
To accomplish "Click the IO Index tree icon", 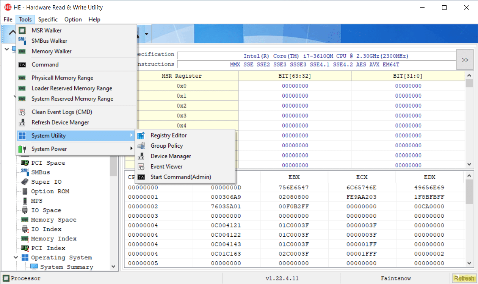I will point(25,229).
